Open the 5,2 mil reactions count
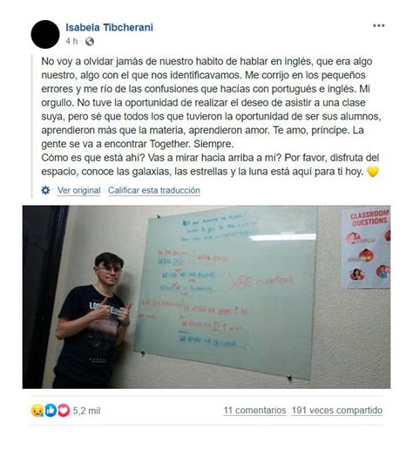 (x=86, y=411)
